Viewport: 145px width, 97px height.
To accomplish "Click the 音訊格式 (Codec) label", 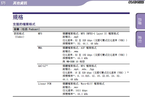I will (x=19, y=35).
